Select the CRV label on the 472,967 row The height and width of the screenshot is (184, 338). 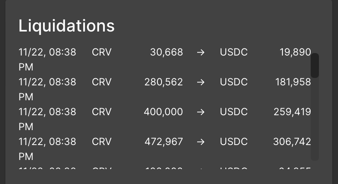coord(101,142)
